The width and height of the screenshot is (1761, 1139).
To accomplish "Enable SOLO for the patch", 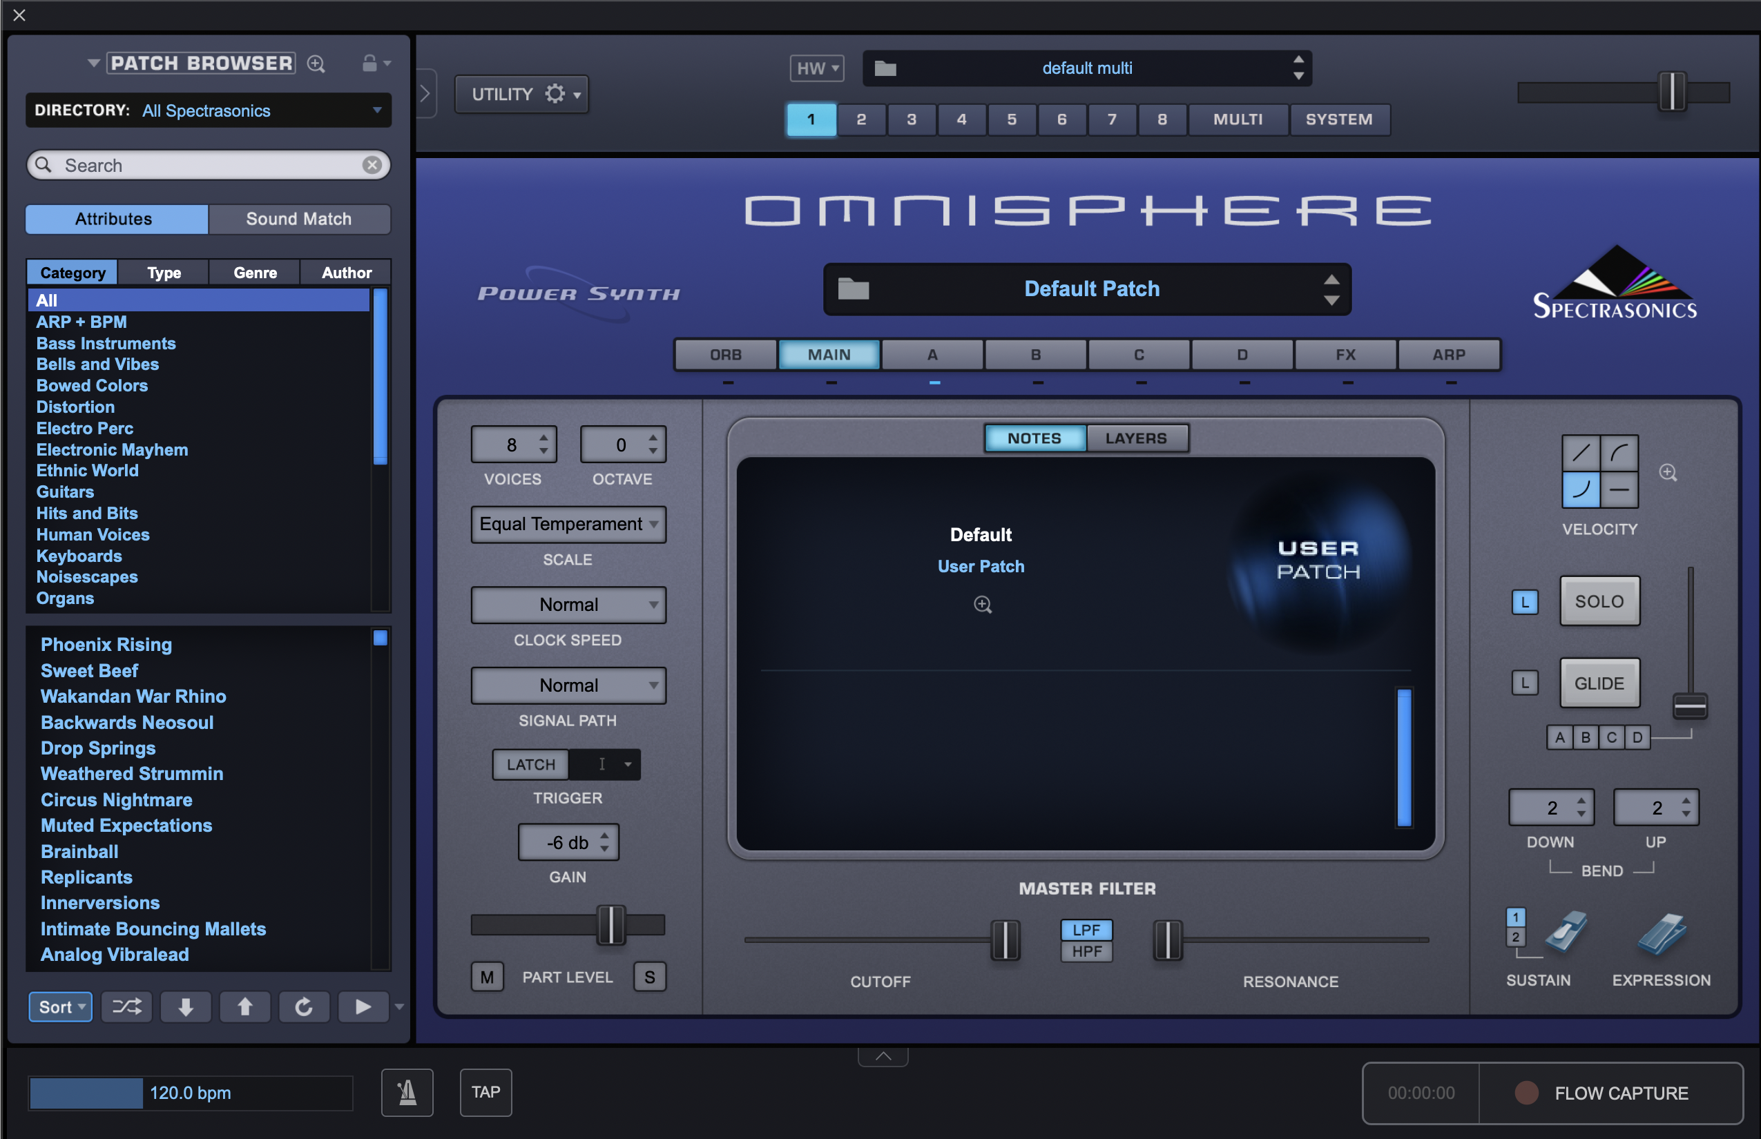I will pyautogui.click(x=1599, y=601).
